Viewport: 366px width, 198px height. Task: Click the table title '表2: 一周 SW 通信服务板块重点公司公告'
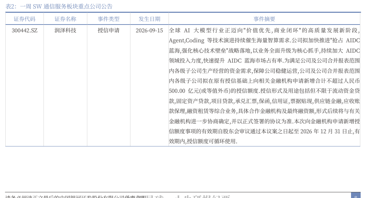point(59,6)
